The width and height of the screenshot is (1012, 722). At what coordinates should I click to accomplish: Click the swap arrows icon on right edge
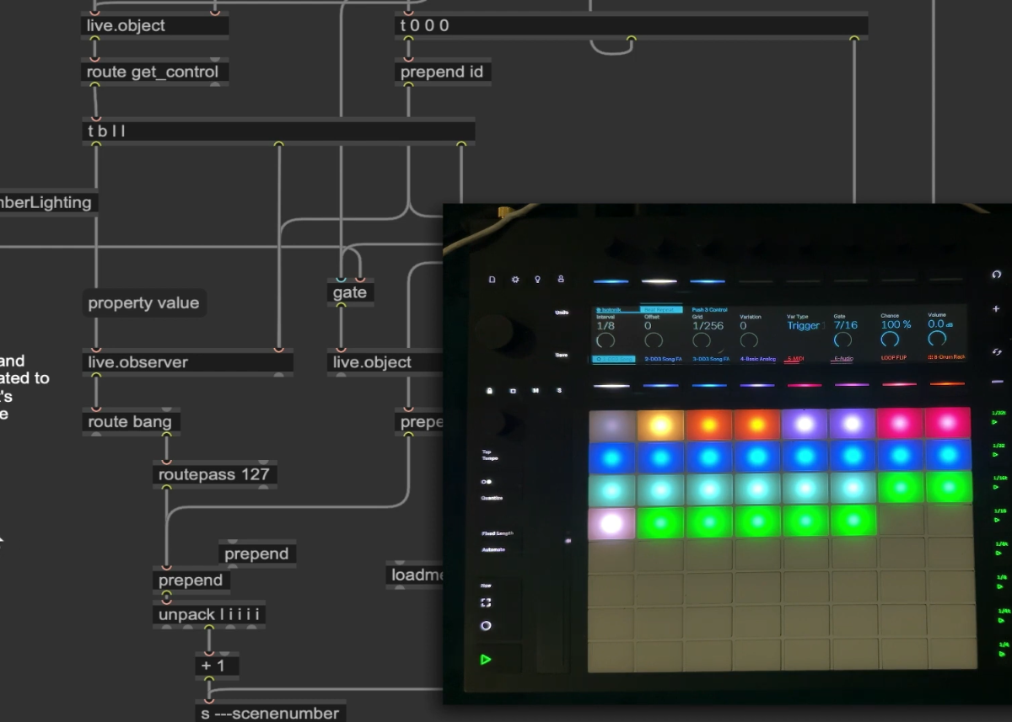(x=997, y=351)
